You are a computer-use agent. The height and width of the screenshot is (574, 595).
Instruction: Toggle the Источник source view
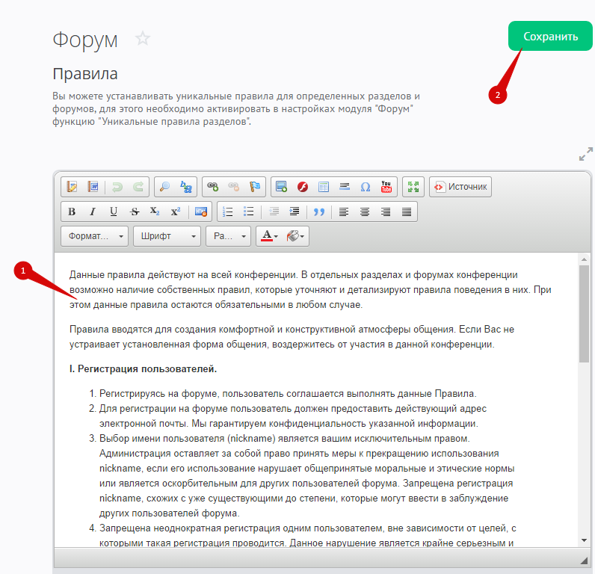point(460,187)
